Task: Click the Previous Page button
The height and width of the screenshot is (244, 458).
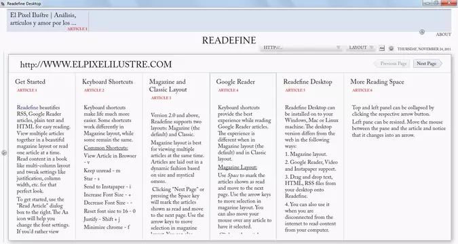Action: pyautogui.click(x=392, y=64)
